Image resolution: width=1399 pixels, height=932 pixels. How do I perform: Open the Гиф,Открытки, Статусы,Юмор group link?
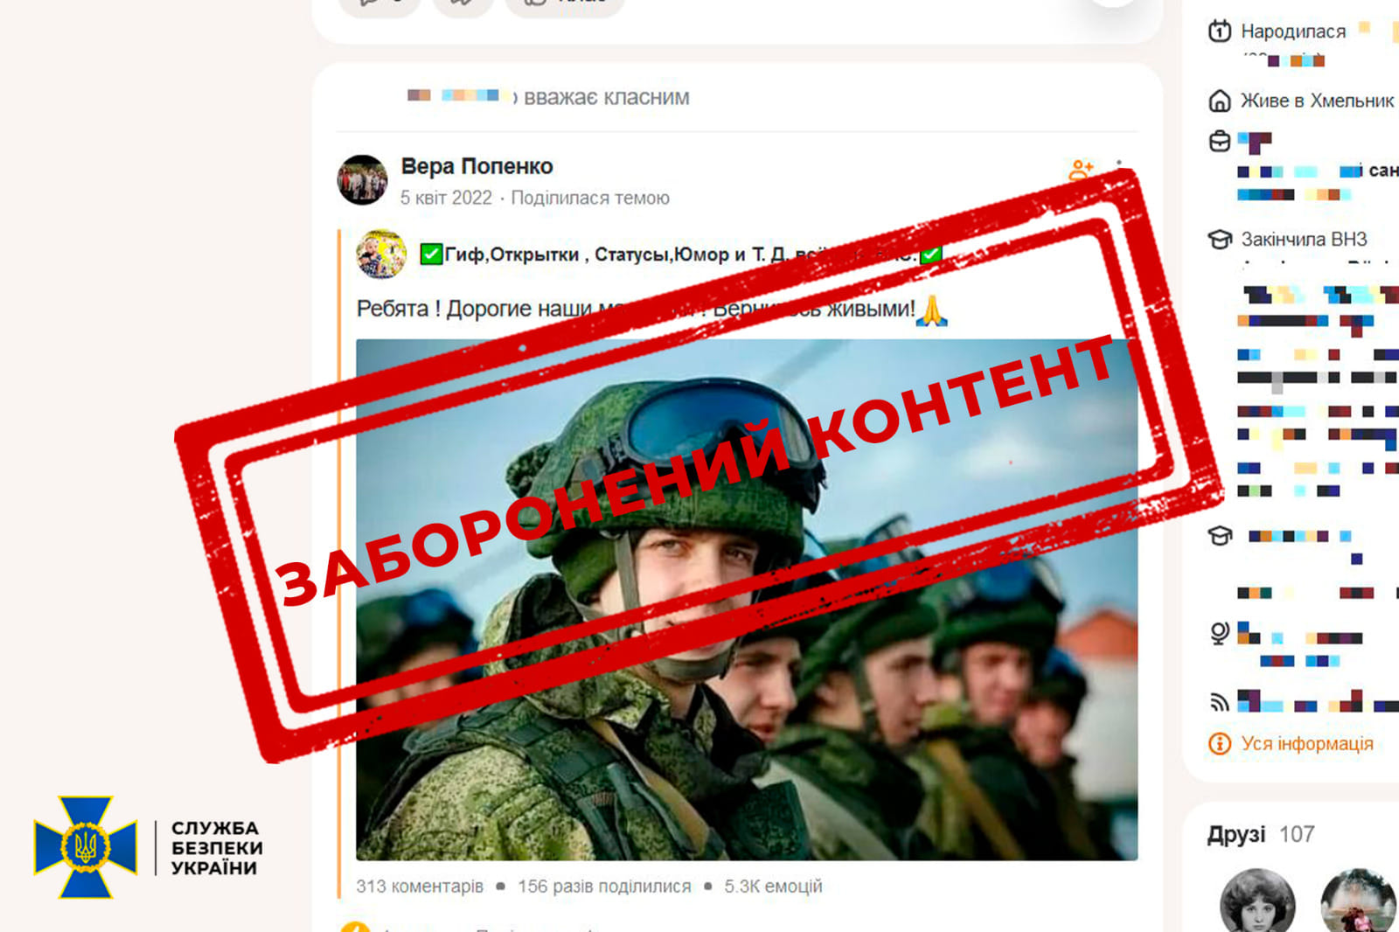(x=682, y=254)
